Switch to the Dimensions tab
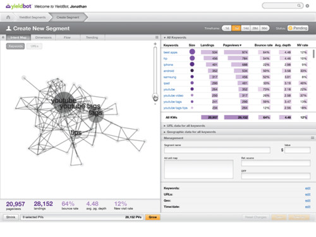316x237 pixels. (x=43, y=37)
